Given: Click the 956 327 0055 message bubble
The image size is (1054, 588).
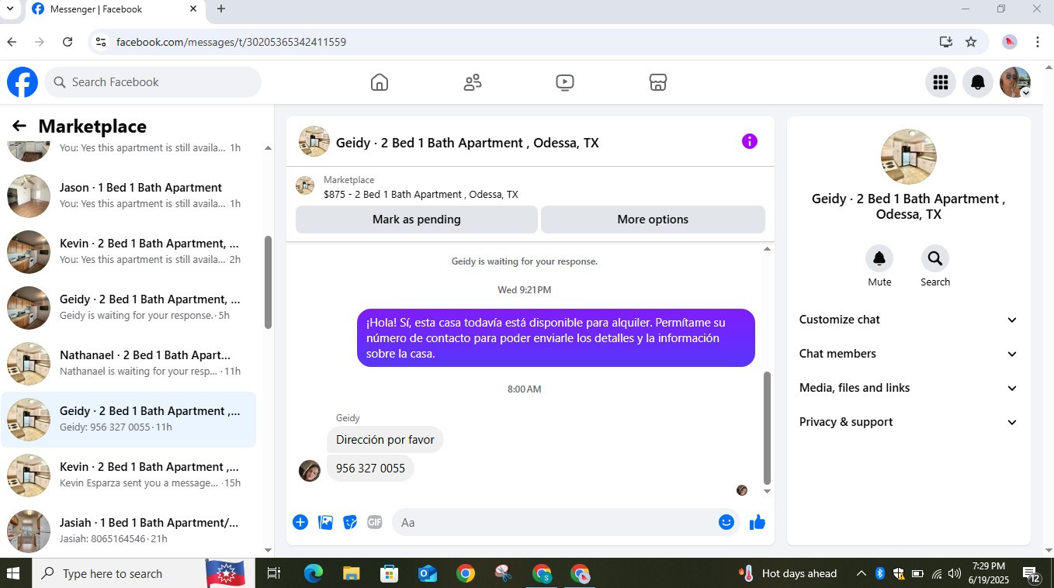Looking at the screenshot, I should [x=370, y=469].
